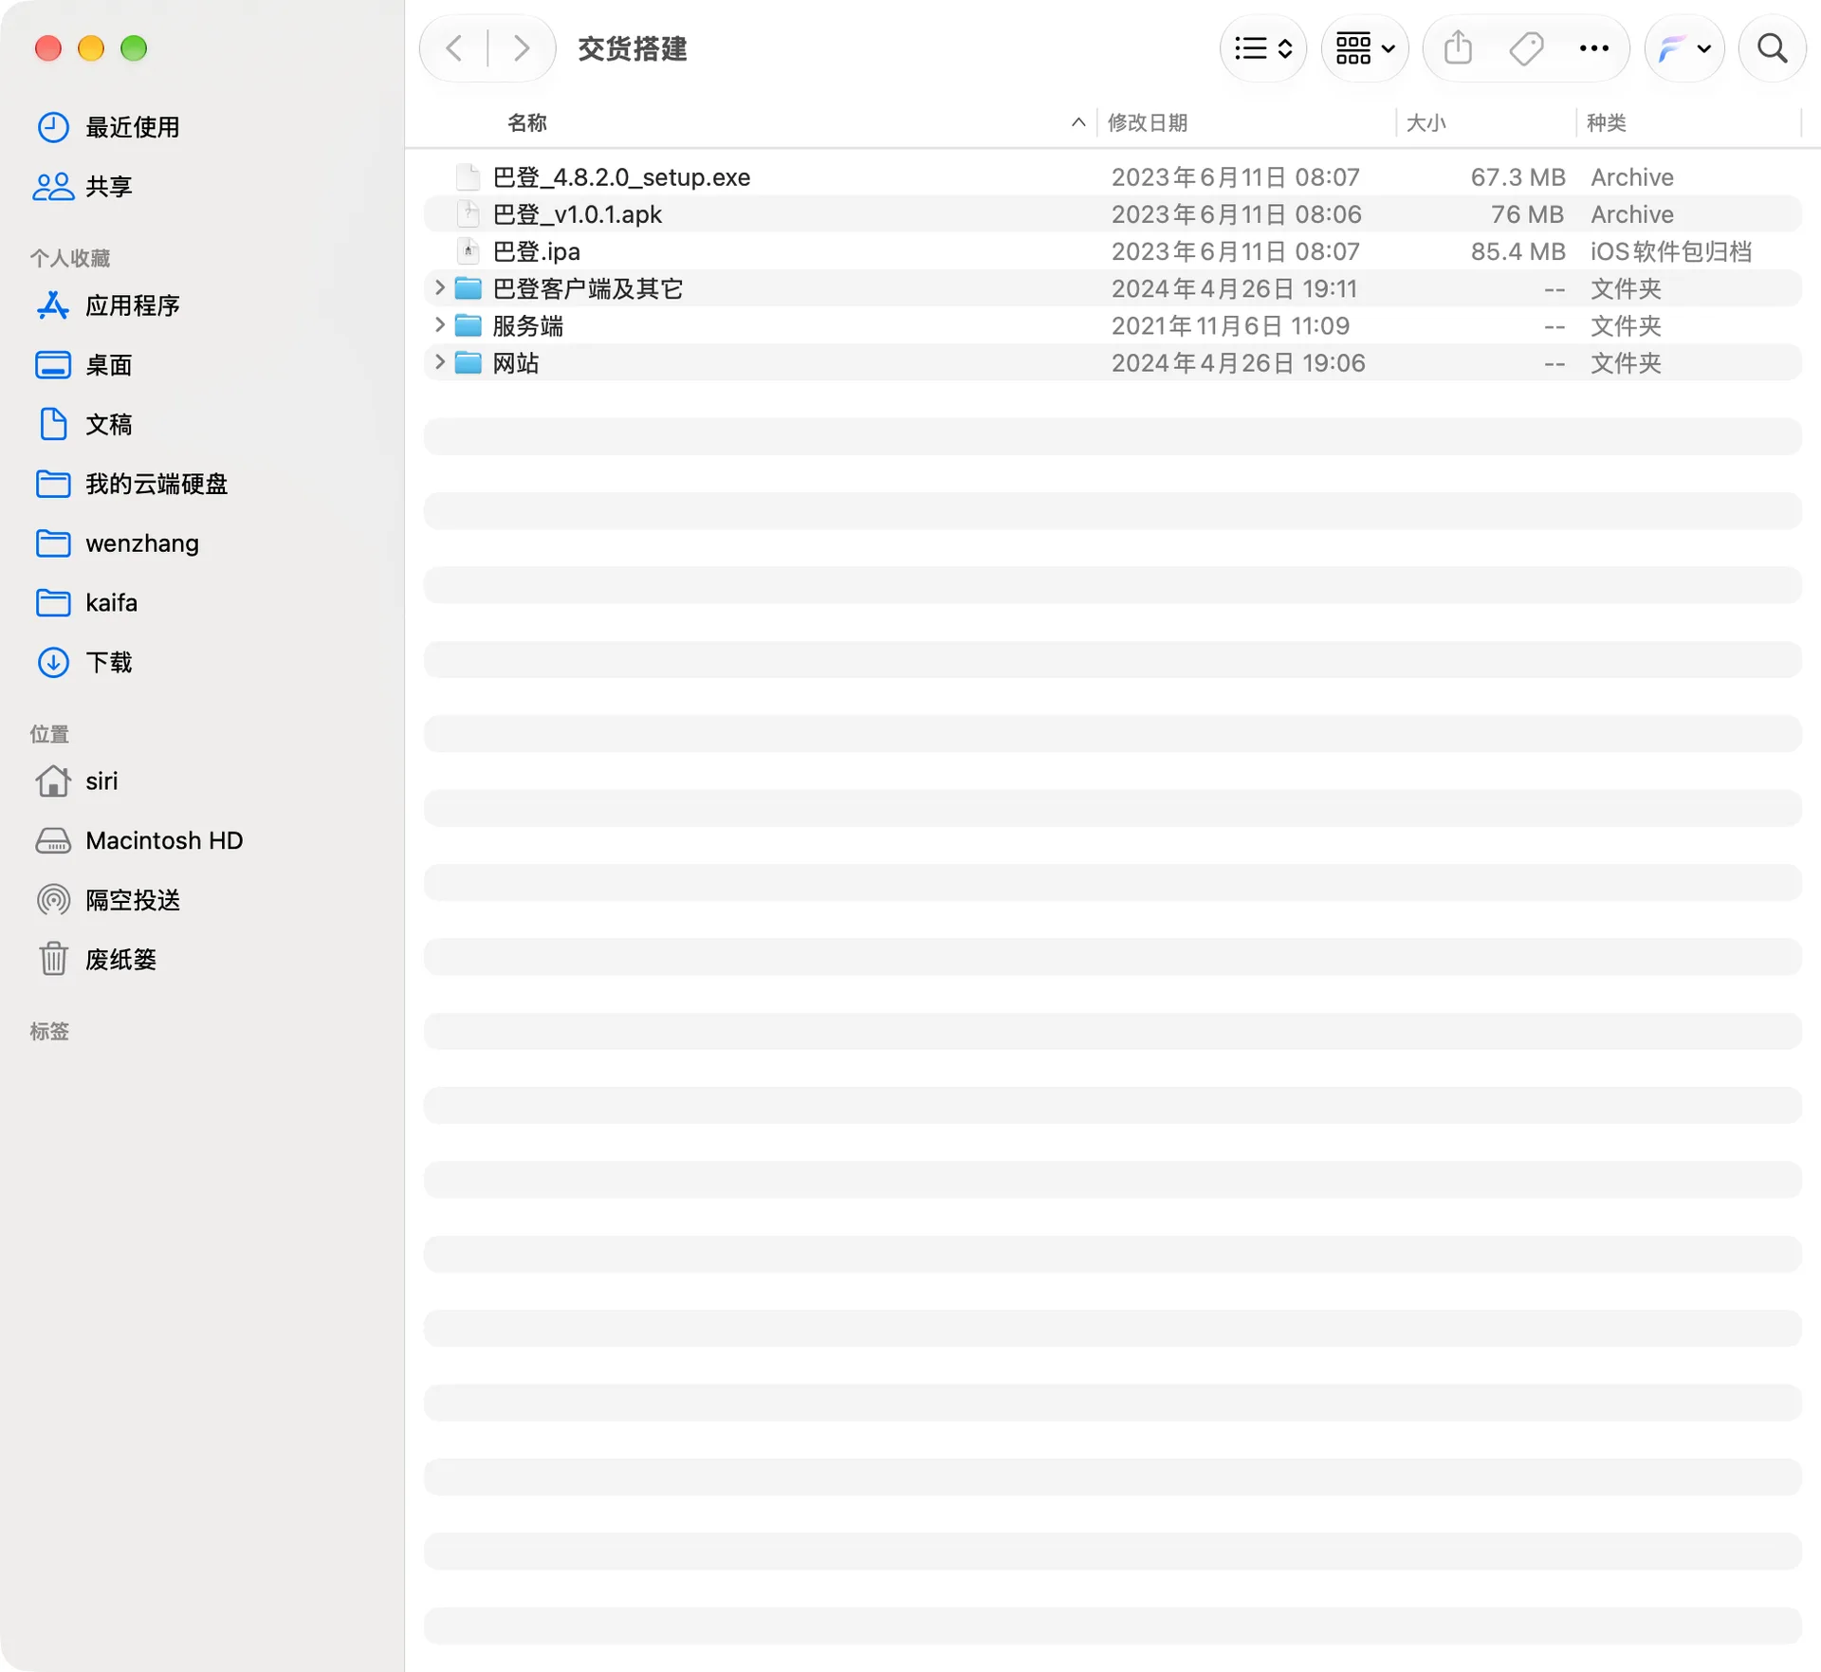Open kaifa folder in sidebar

[111, 602]
